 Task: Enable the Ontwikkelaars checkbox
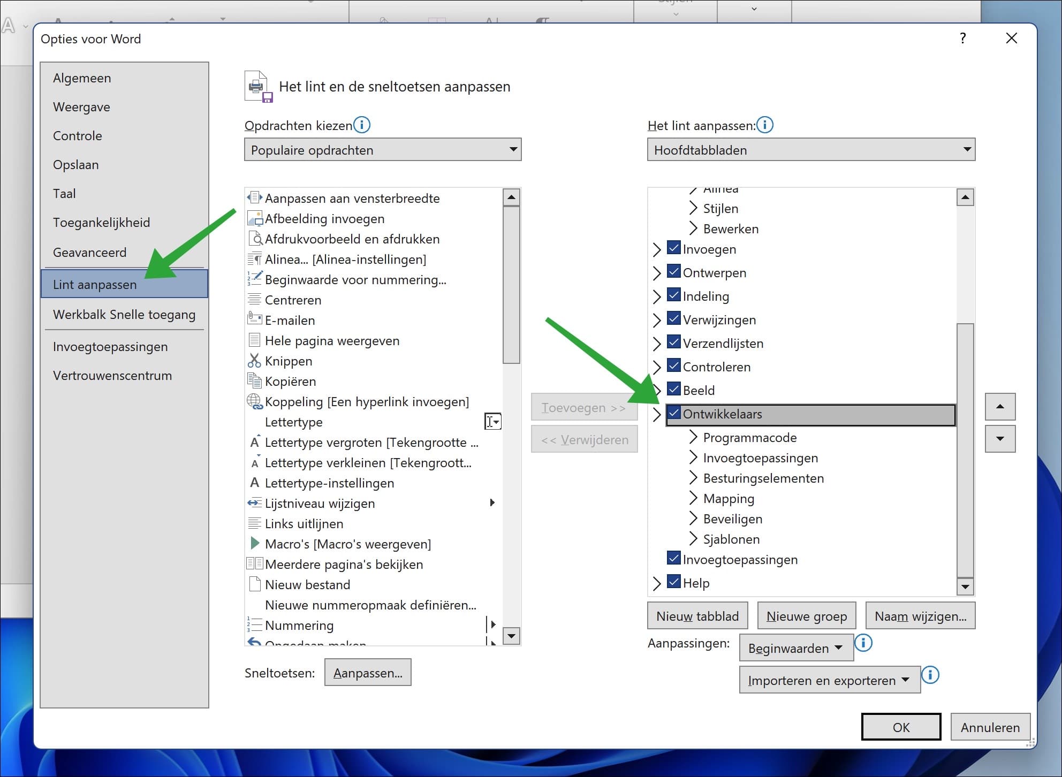[673, 413]
